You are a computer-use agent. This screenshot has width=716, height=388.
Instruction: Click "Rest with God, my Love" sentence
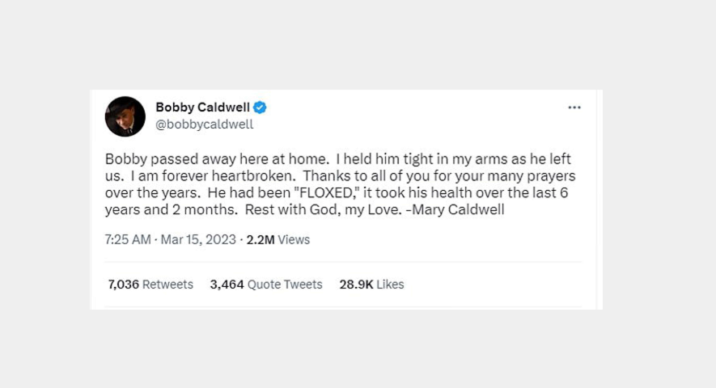[x=324, y=209]
